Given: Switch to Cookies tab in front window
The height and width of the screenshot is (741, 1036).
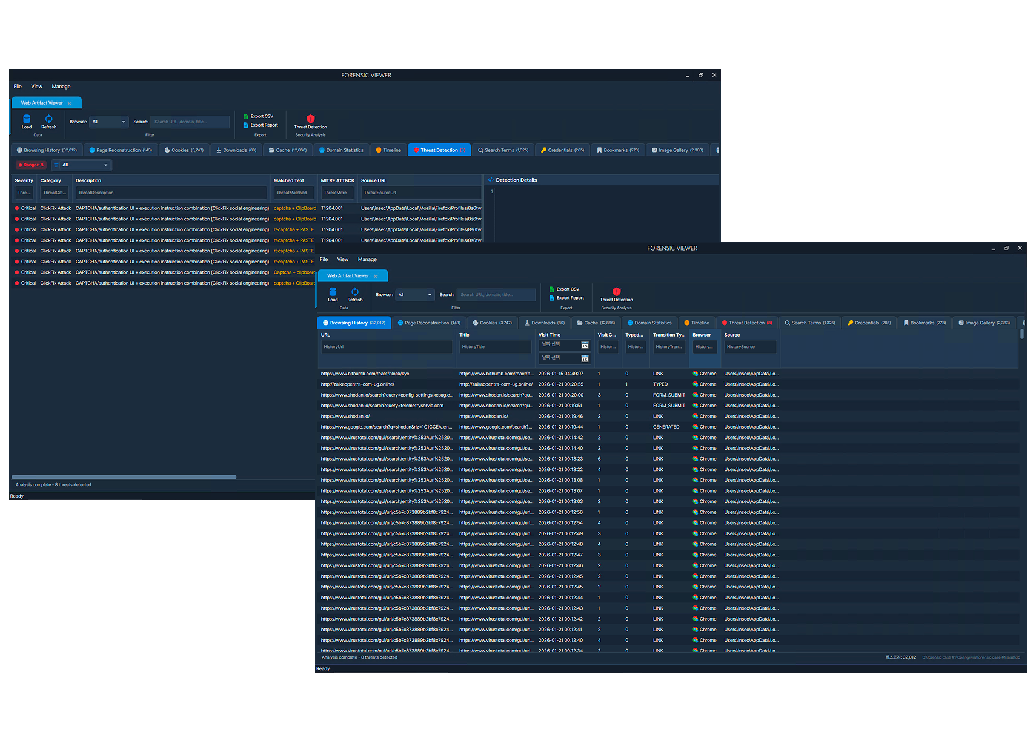Looking at the screenshot, I should coord(492,323).
